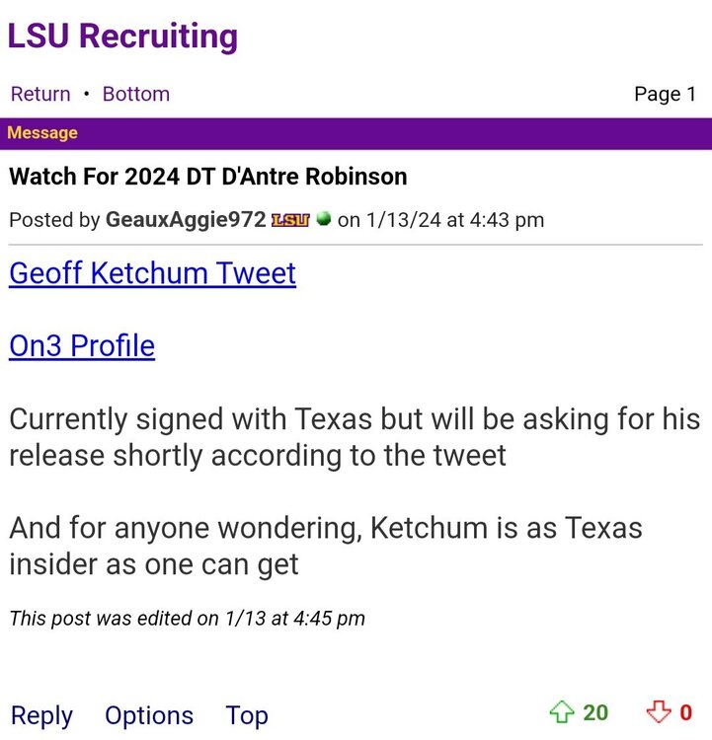This screenshot has width=712, height=740.
Task: Click the green online status dot
Action: pyautogui.click(x=323, y=220)
